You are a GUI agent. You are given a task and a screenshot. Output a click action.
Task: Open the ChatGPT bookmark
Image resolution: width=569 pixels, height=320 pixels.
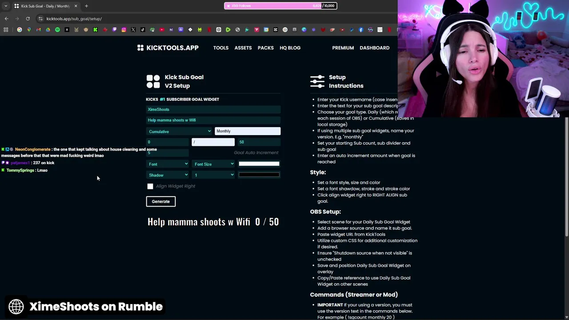click(219, 30)
